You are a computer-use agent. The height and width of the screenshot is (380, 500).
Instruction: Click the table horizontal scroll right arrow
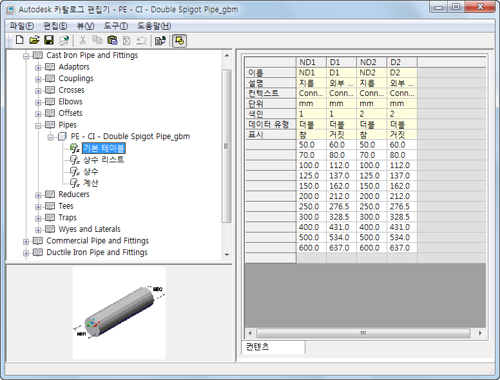480,333
